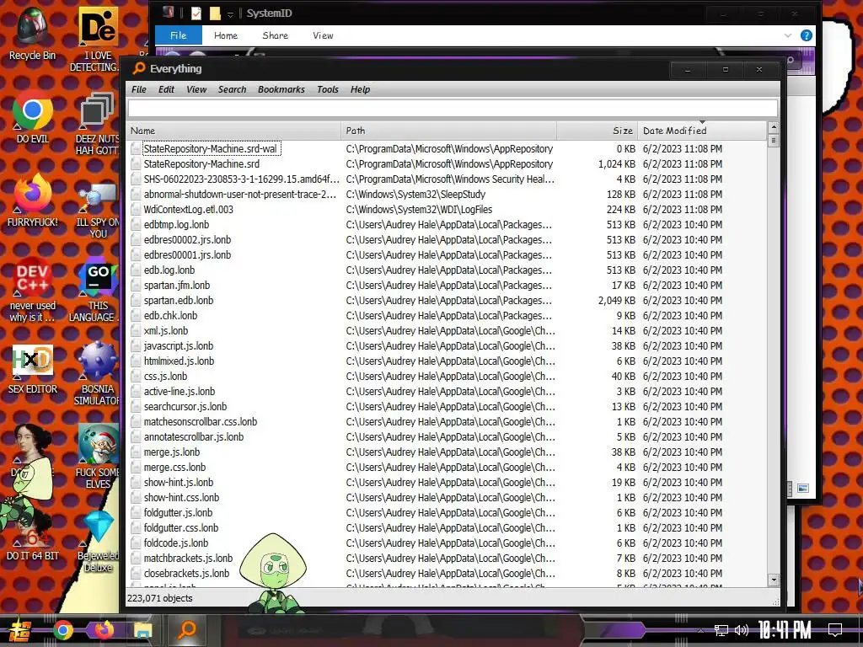Launch the DO EVIL Chrome desktop shortcut
This screenshot has width=863, height=647.
(33, 116)
